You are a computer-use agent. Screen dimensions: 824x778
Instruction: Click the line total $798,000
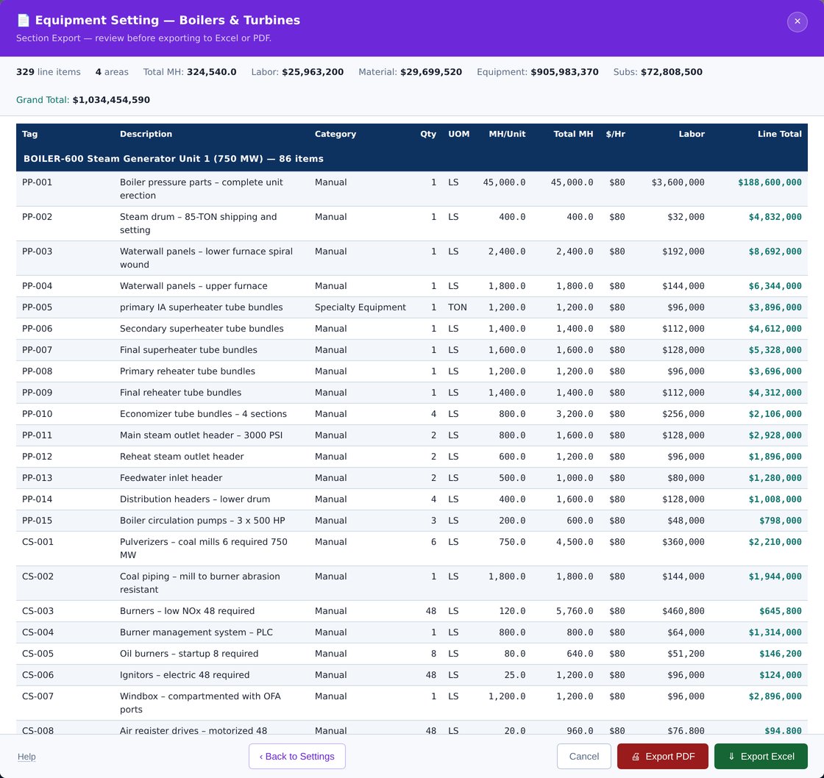point(781,521)
